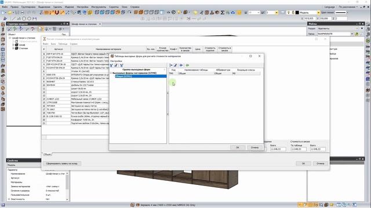371x208 pixels.
Task: Open the line color style dropdown
Action: click(347, 13)
